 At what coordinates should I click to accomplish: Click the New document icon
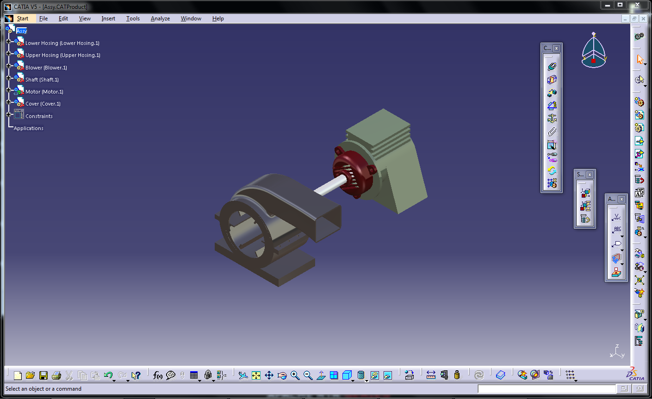[18, 375]
